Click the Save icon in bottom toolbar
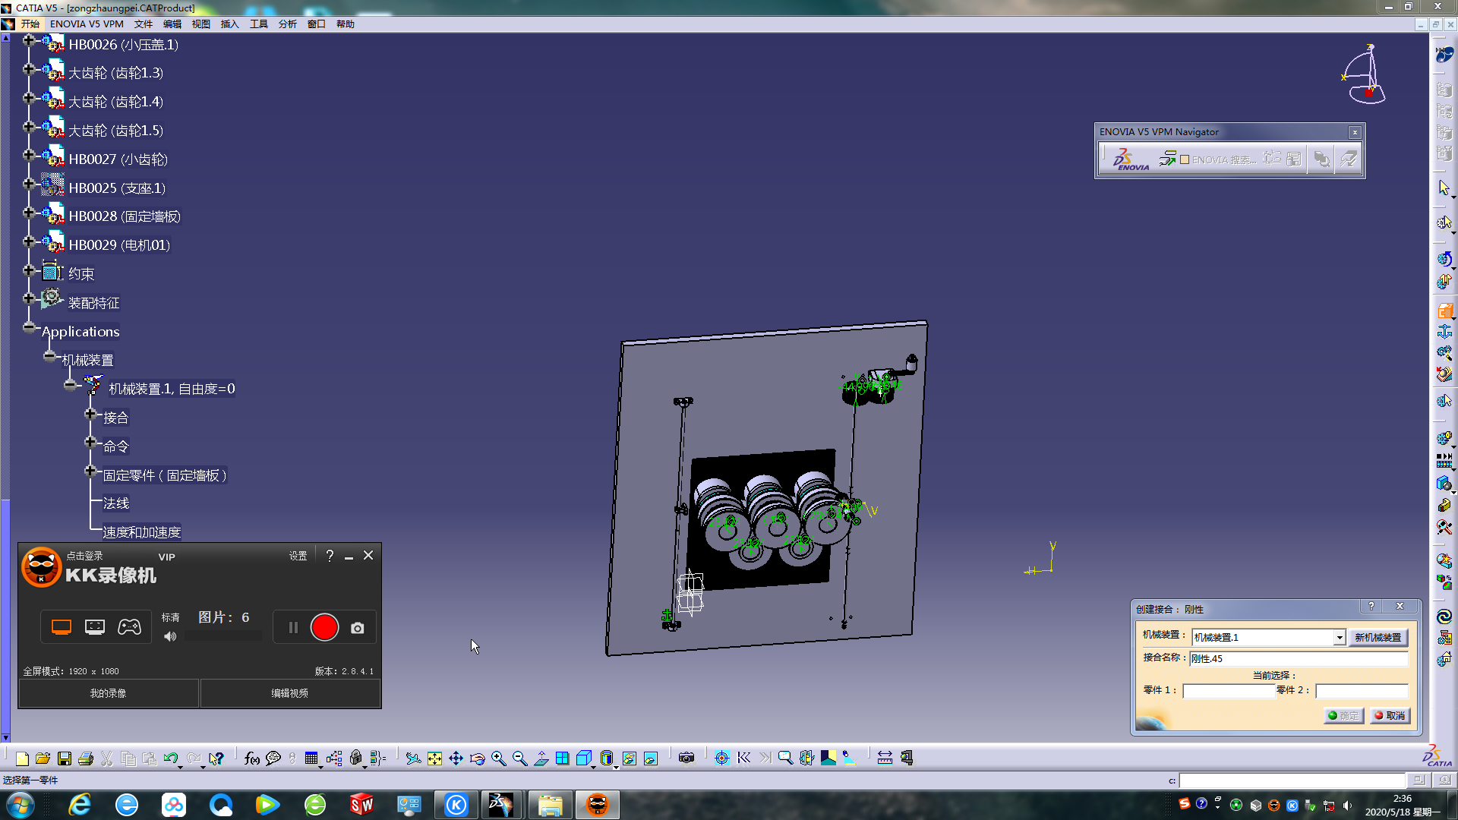This screenshot has height=820, width=1458. pyautogui.click(x=65, y=758)
